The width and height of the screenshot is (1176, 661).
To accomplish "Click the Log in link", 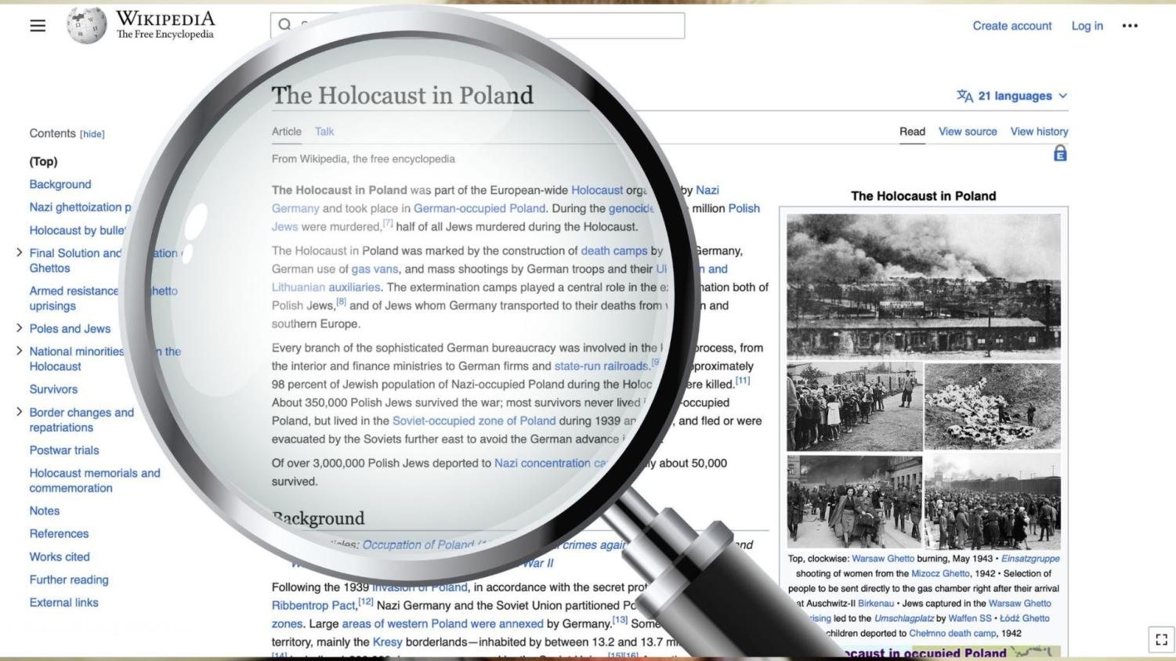I will [x=1087, y=26].
